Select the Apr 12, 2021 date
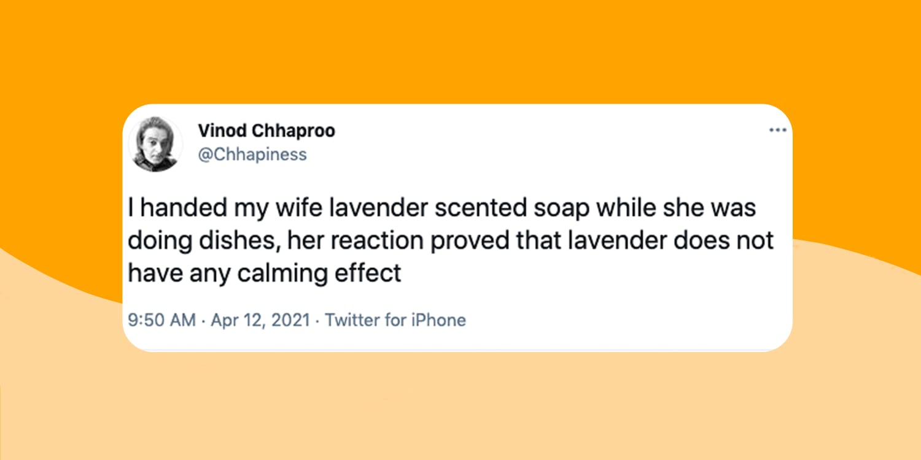The width and height of the screenshot is (921, 460). [260, 320]
